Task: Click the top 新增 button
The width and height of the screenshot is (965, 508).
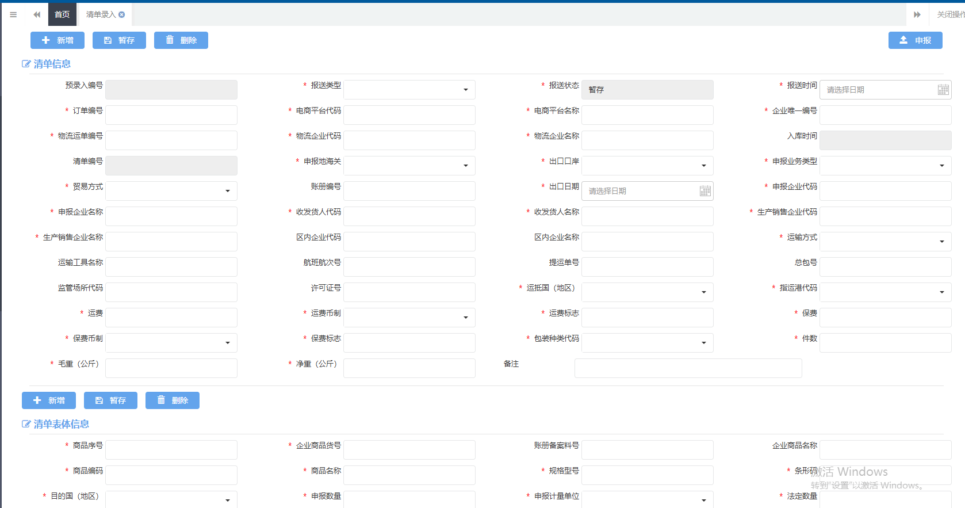Action: (58, 40)
